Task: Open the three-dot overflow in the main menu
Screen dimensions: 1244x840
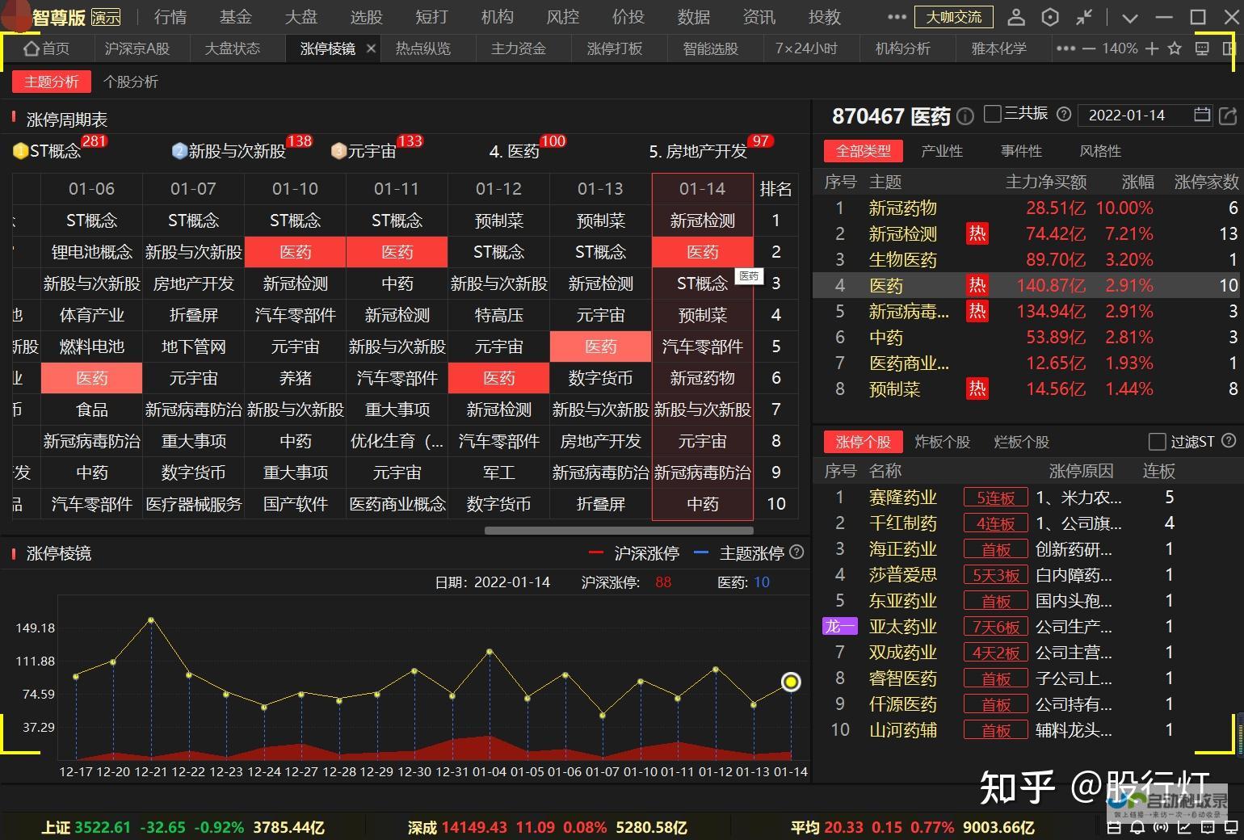Action: click(897, 17)
